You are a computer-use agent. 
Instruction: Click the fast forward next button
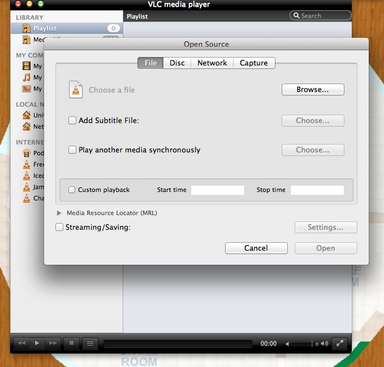click(53, 343)
